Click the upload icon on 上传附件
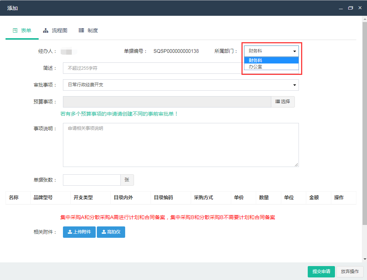This screenshot has height=280, width=367. coord(70,232)
